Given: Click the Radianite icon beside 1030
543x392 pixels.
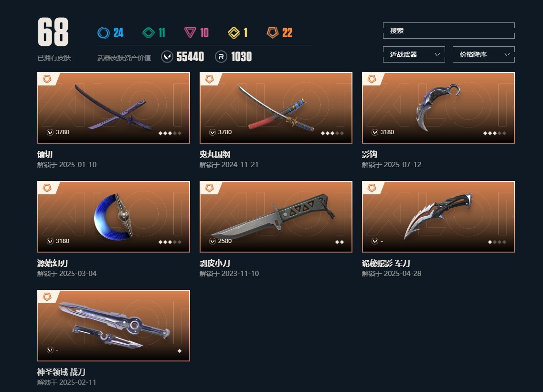Looking at the screenshot, I should 221,56.
